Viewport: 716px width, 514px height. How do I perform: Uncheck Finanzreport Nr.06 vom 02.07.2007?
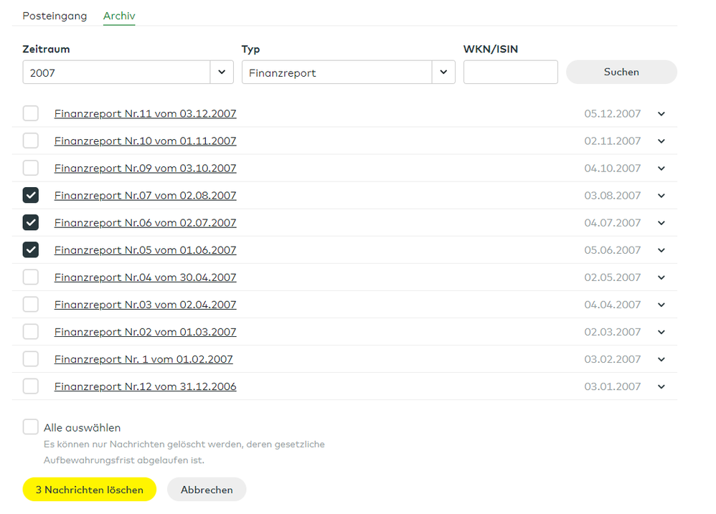coord(31,223)
